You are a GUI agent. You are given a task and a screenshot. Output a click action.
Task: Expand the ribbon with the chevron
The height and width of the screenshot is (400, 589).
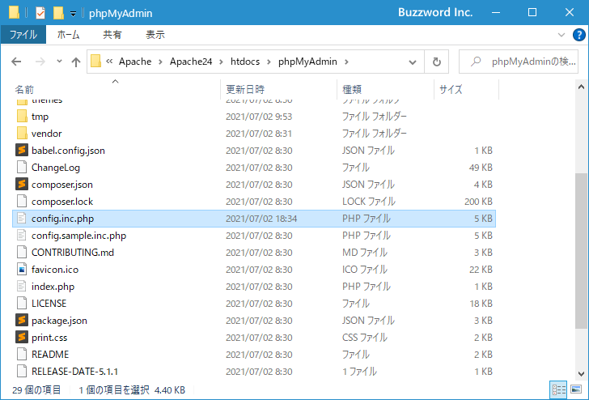click(x=561, y=35)
